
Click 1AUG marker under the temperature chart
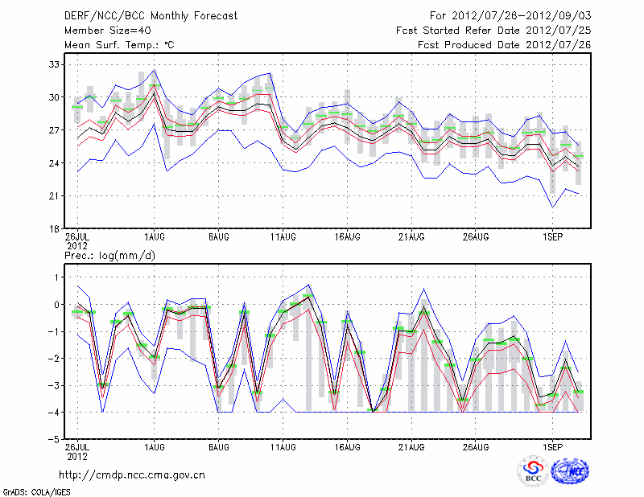pyautogui.click(x=155, y=237)
